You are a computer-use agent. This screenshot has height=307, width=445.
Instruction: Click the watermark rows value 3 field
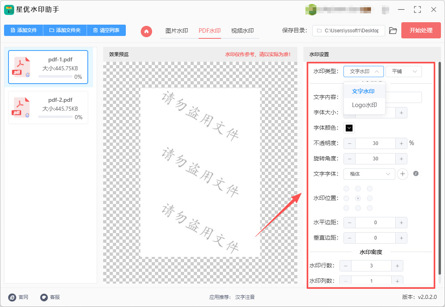[x=371, y=266]
